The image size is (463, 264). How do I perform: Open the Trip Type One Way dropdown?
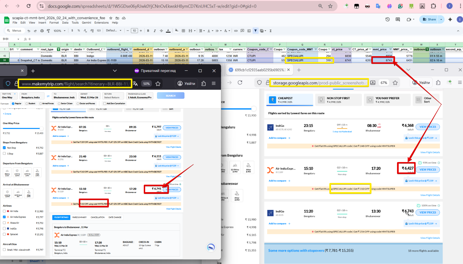pos(9,96)
